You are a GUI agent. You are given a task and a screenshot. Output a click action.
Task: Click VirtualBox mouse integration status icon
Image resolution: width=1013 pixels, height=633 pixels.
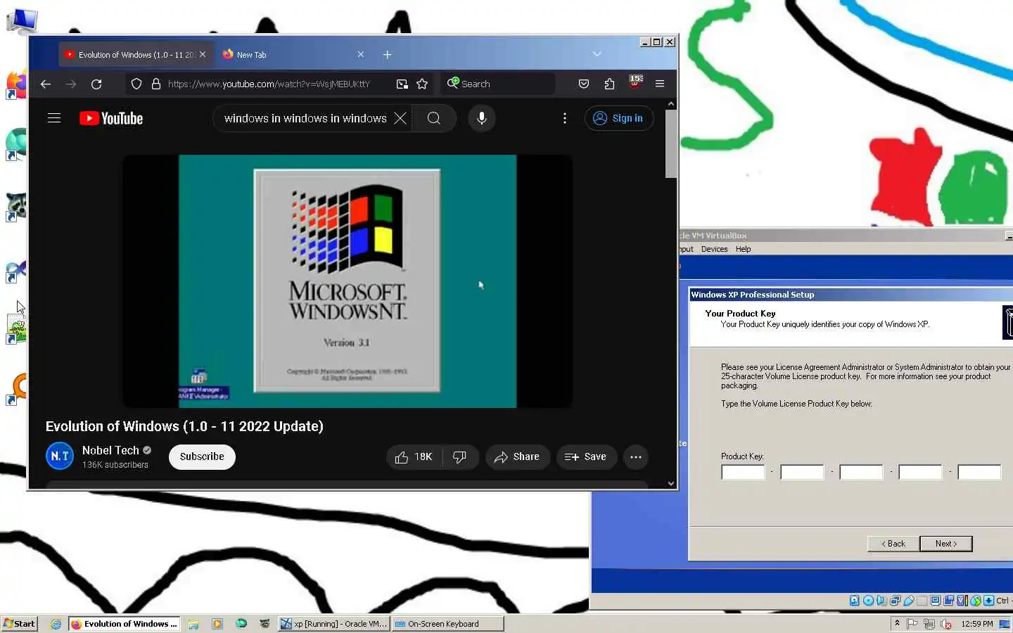click(975, 601)
